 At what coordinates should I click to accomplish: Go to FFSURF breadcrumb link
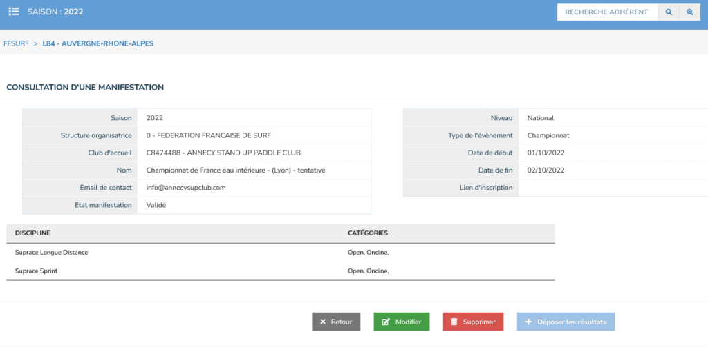(16, 43)
